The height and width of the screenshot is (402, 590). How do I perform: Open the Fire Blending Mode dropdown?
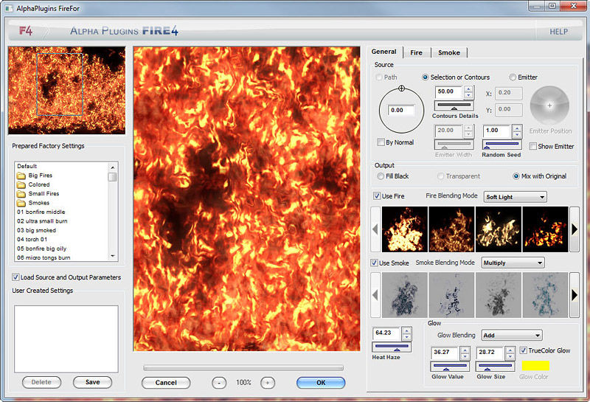coord(515,197)
